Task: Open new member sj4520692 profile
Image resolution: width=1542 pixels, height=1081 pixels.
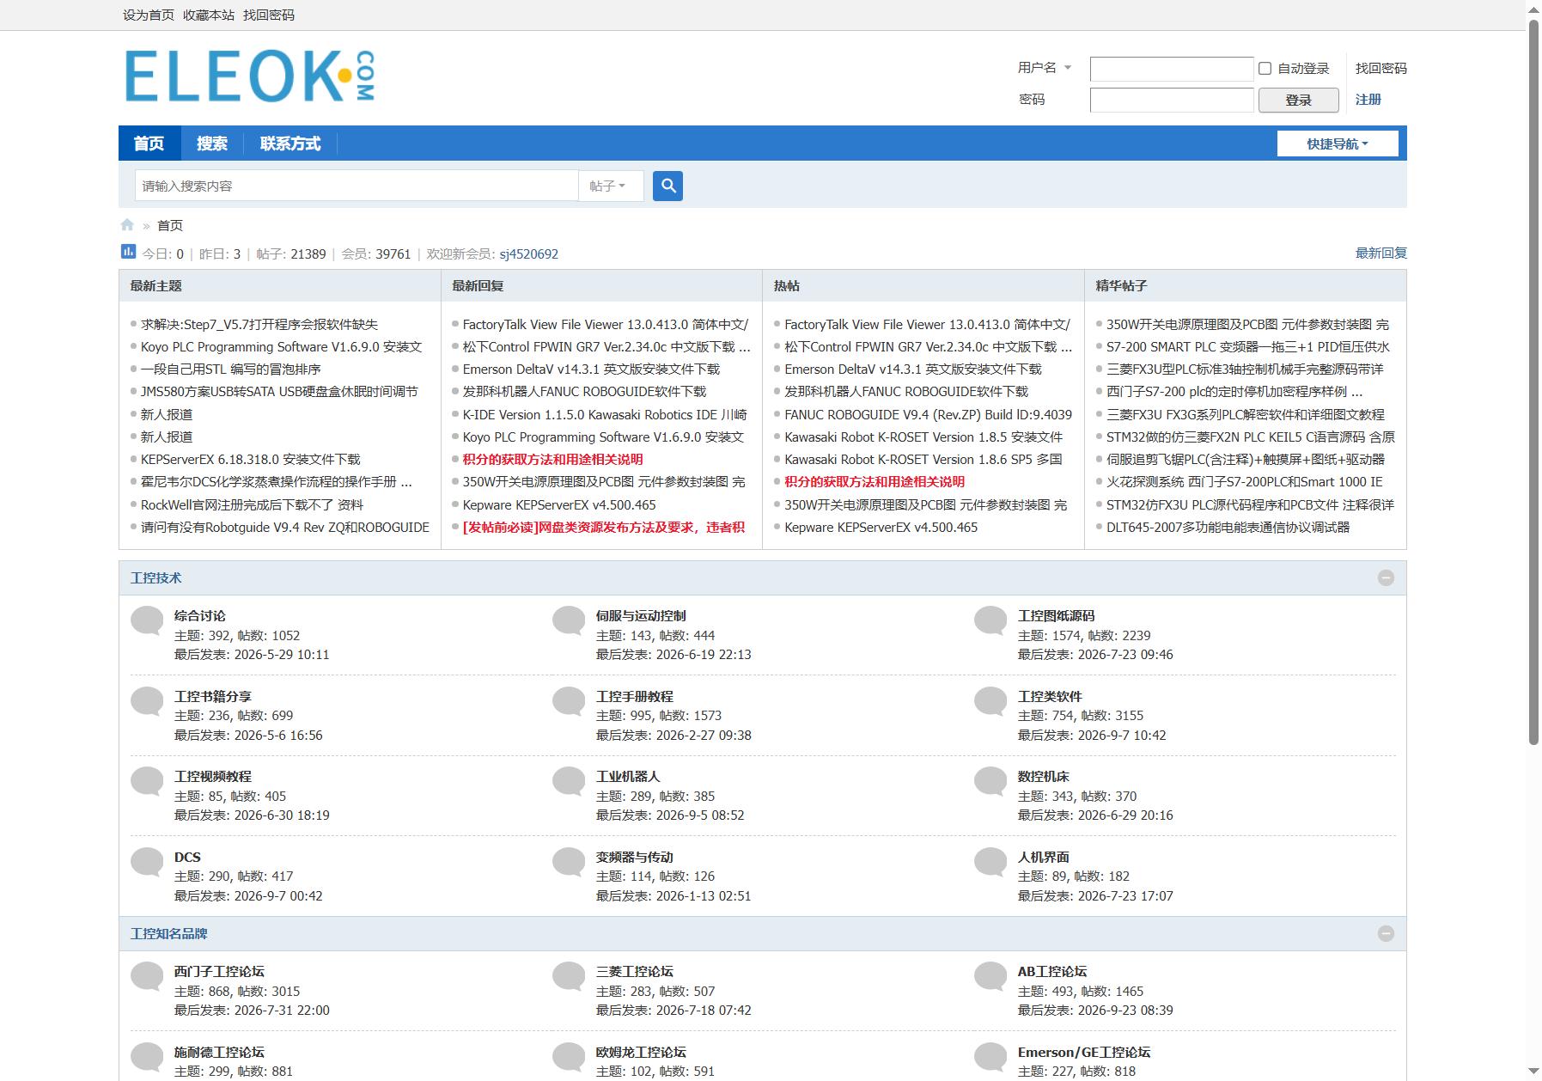Action: [x=529, y=253]
